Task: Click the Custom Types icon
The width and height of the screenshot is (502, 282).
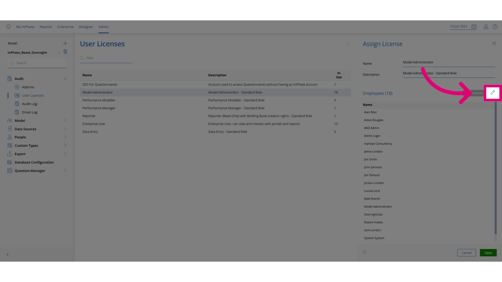Action: pyautogui.click(x=10, y=145)
